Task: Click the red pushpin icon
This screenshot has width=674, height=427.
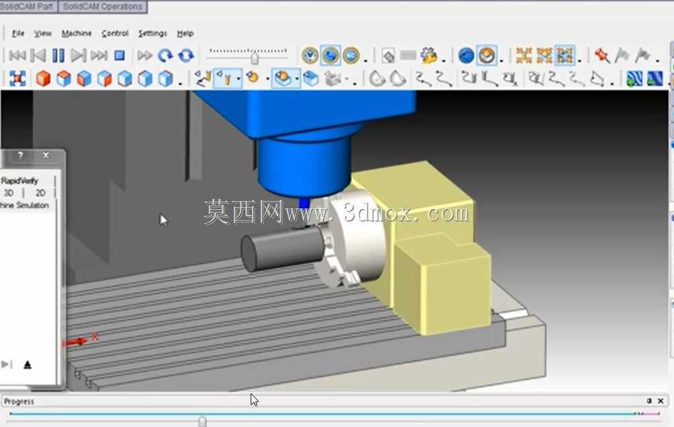Action: (602, 55)
